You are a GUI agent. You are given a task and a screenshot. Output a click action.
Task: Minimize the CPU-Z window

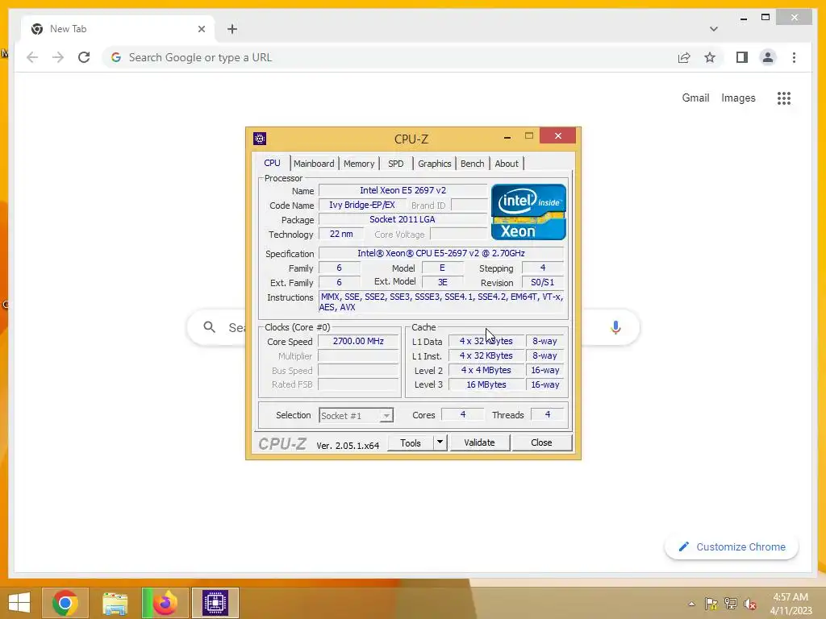click(x=507, y=137)
